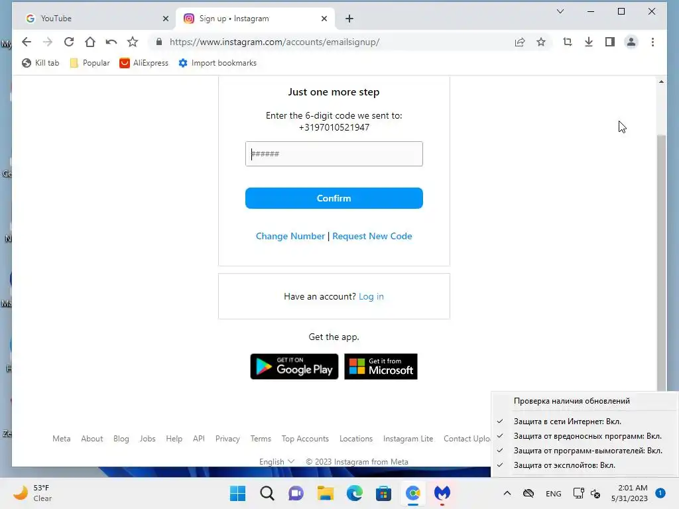679x509 pixels.
Task: Click the crop screenshot icon in toolbar
Action: pyautogui.click(x=568, y=42)
